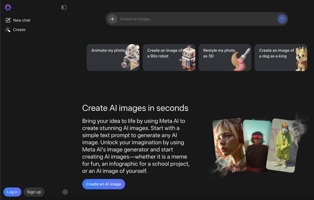This screenshot has height=200, width=314.
Task: Select 'Create an image of a dog as a king' card
Action: pos(281,58)
